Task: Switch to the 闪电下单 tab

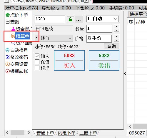Action: click(x=67, y=133)
